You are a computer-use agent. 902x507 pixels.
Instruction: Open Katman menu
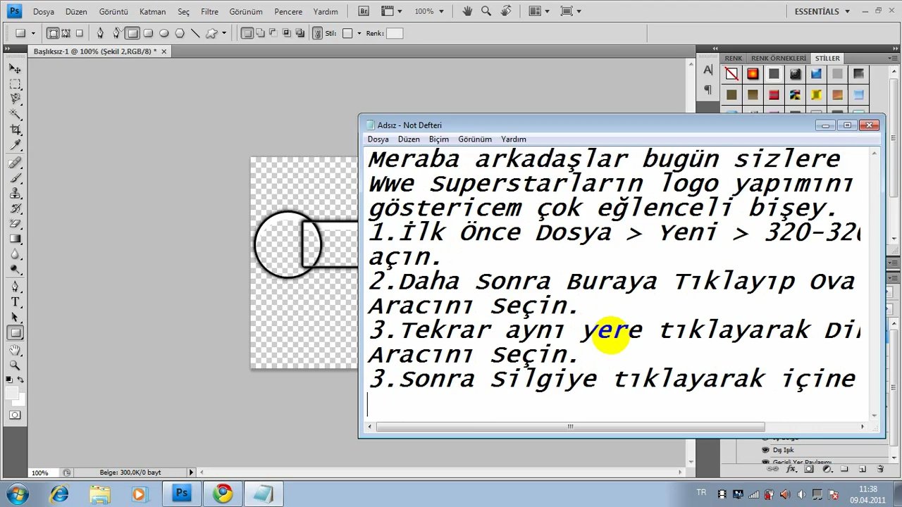[153, 11]
